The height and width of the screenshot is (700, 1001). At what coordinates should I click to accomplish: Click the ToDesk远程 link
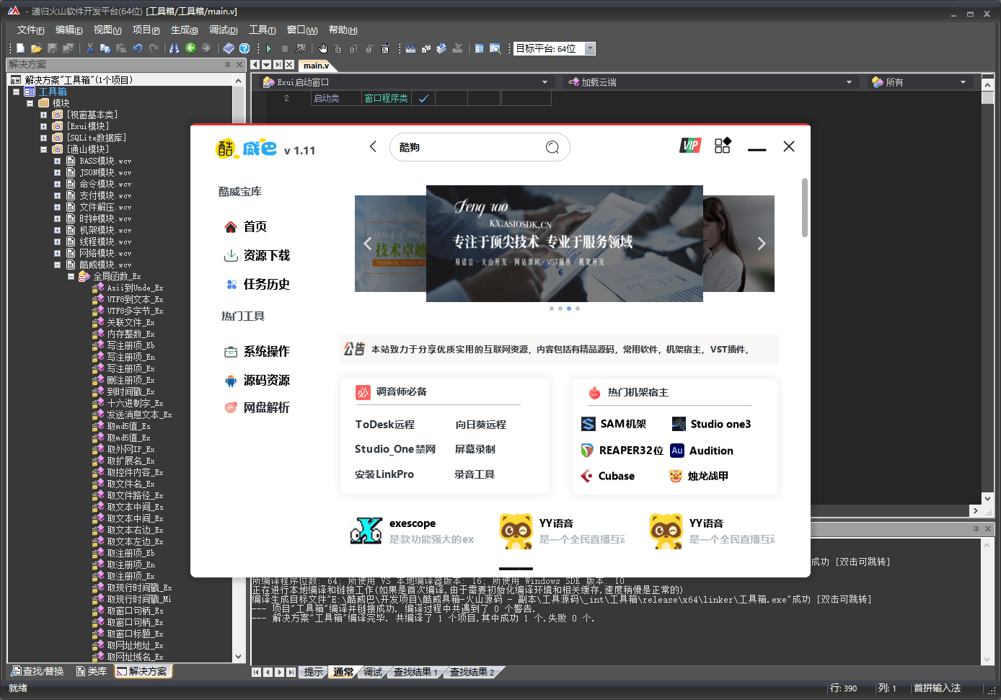(x=385, y=425)
